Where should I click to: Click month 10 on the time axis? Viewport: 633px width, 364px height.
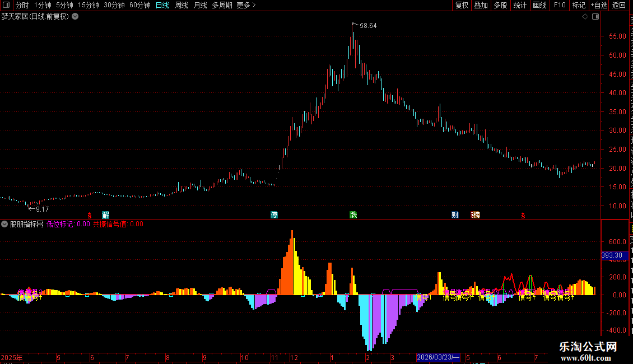[245, 357]
